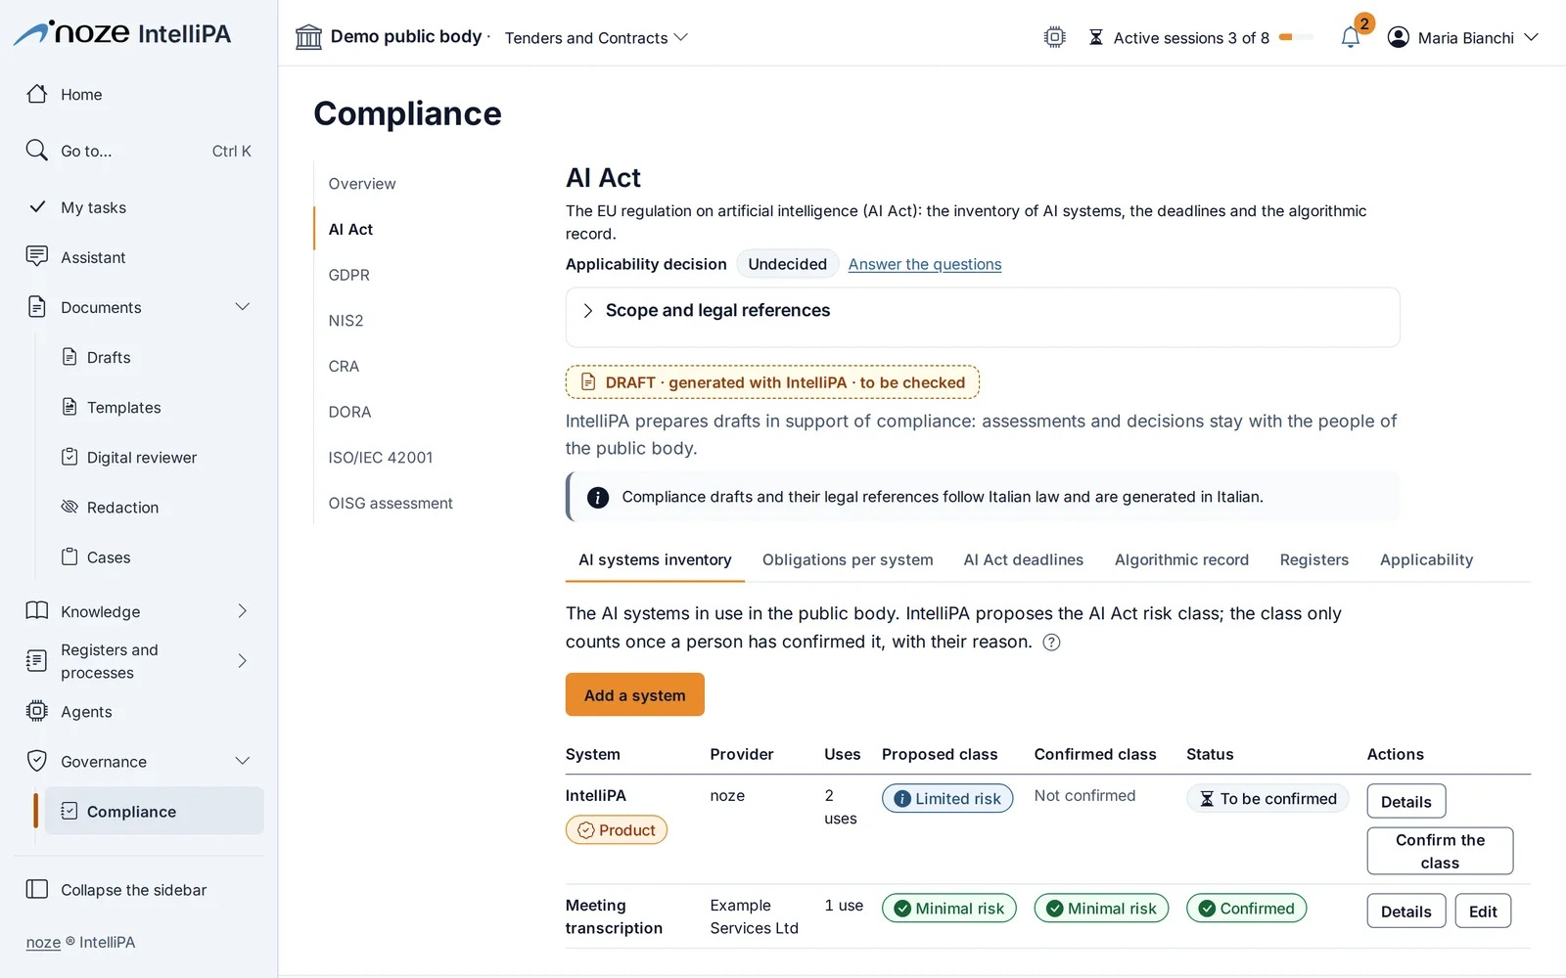Open the notifications bell
1566x978 pixels.
[1351, 37]
